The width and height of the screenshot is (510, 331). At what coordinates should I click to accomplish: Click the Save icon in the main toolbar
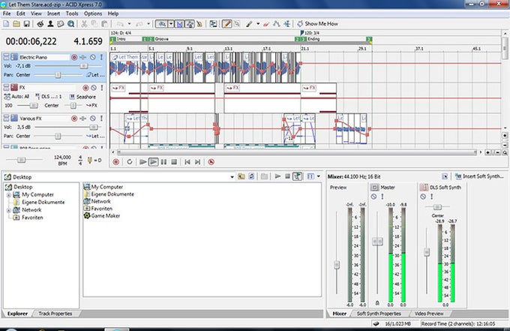28,24
